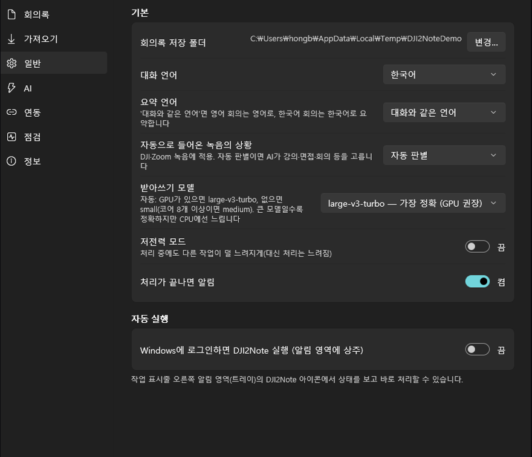Click the 처리가 끝나면 알림 label
The image size is (532, 457).
(x=177, y=282)
